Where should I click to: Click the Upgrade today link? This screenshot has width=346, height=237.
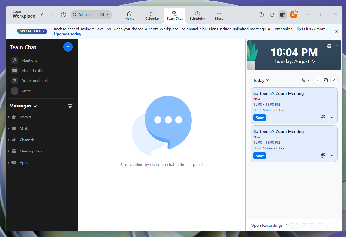click(67, 34)
